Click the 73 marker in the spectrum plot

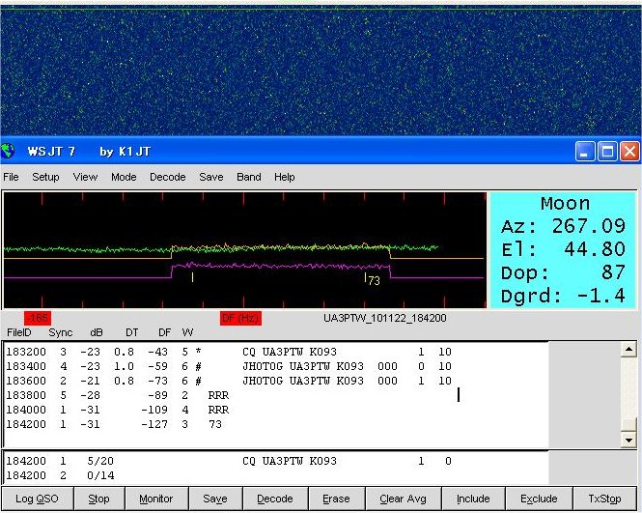374,281
